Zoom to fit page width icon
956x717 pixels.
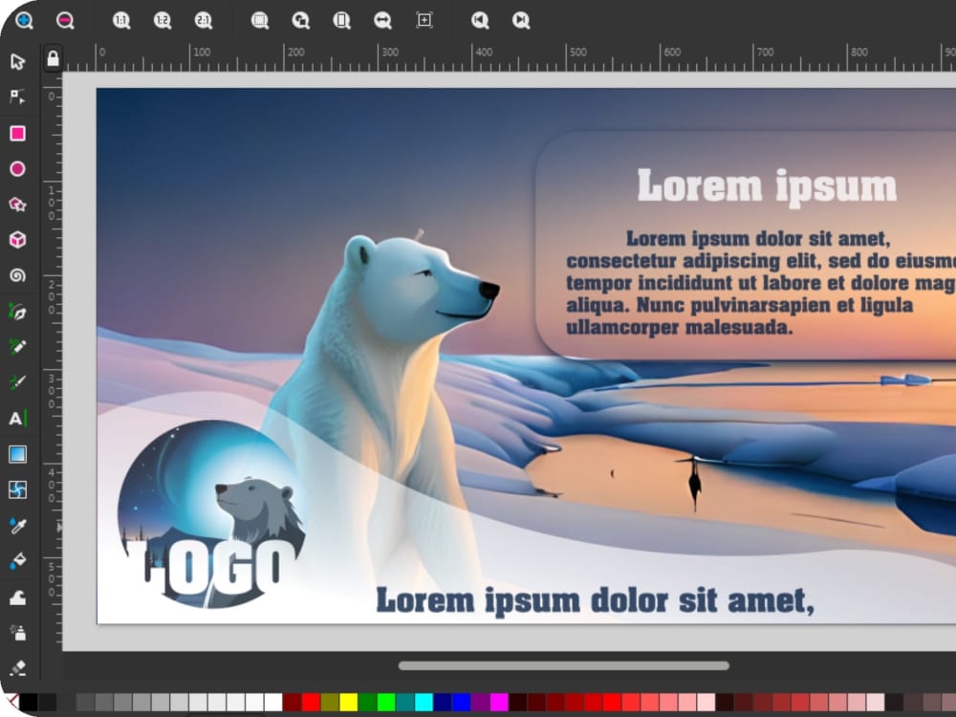click(x=382, y=21)
